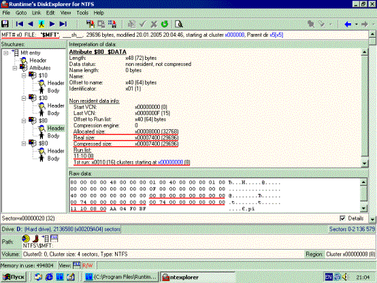Image resolution: width=377 pixels, height=283 pixels.
Task: Open the Tools menu
Action: (x=82, y=13)
